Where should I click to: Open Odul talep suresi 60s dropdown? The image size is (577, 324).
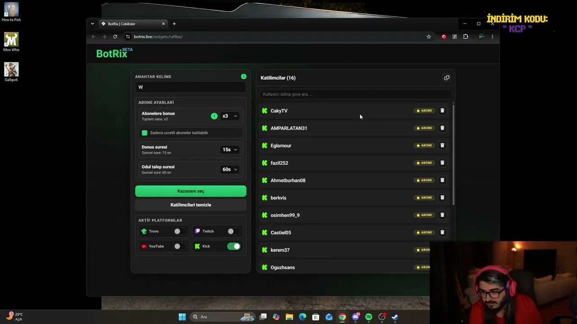click(230, 169)
